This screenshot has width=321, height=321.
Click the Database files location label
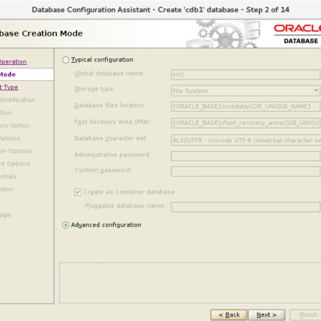tap(109, 105)
